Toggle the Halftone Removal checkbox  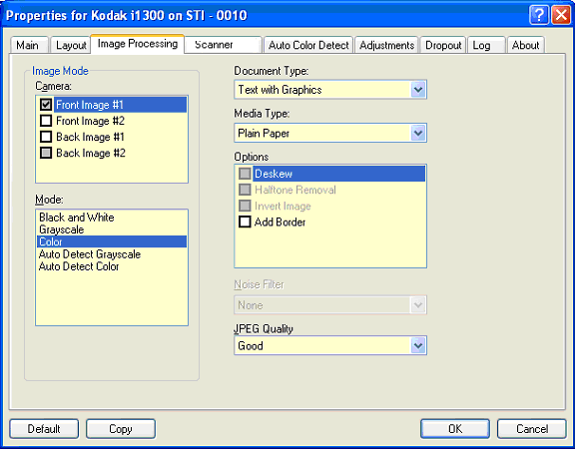click(245, 190)
